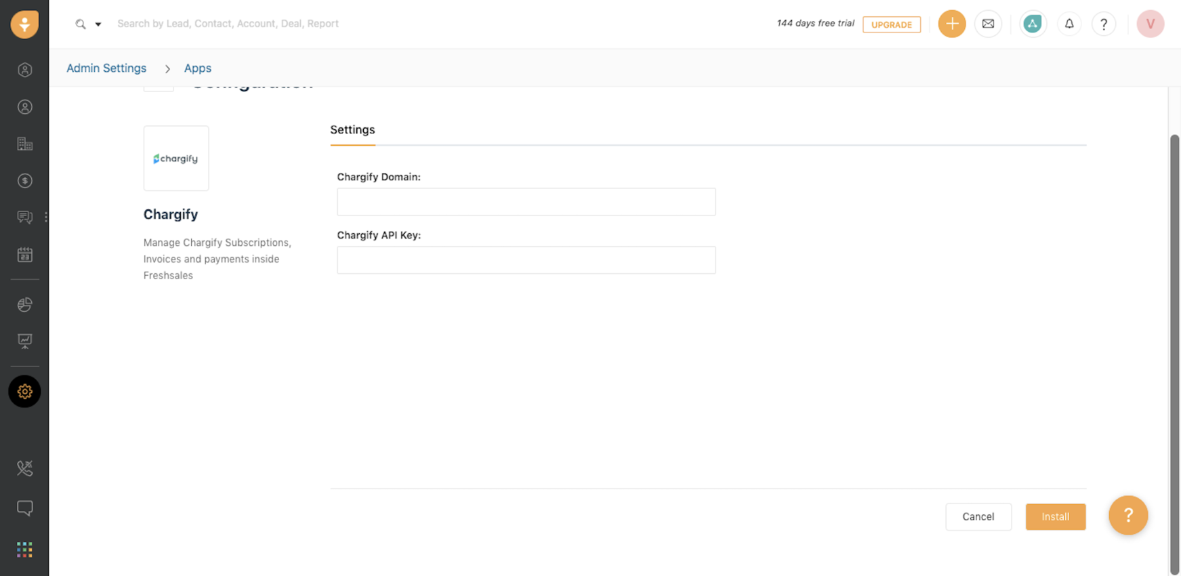Focus the global search field

[x=228, y=24]
